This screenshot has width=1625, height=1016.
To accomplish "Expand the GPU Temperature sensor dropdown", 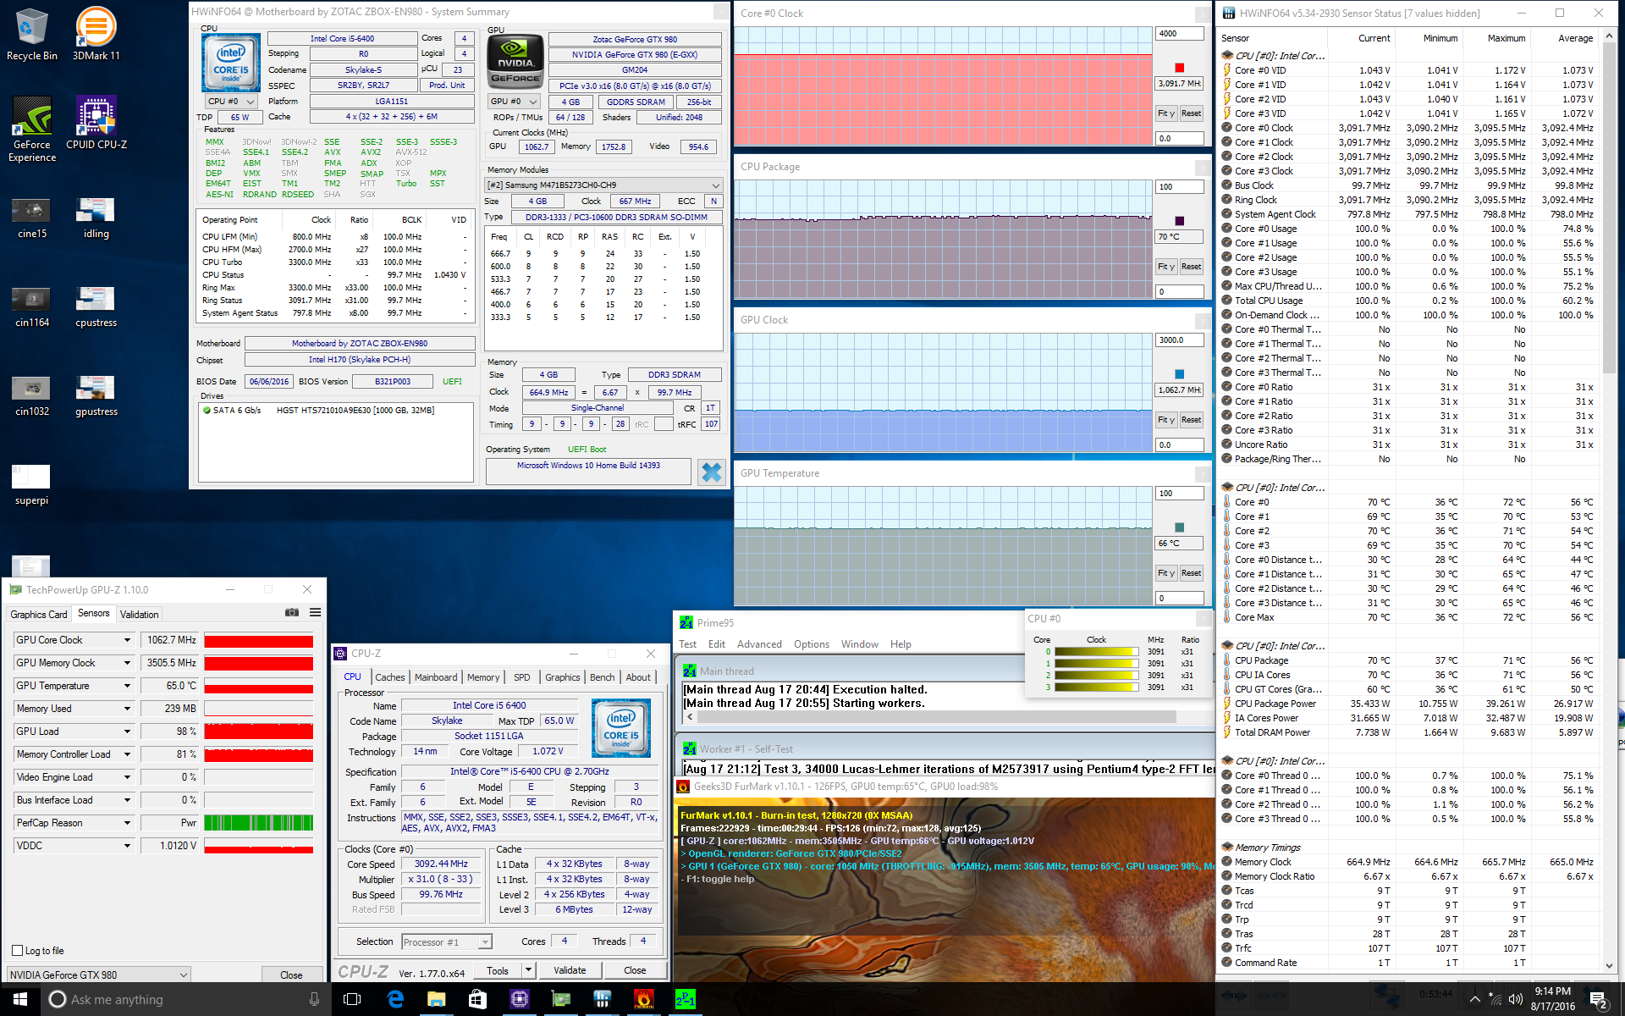I will point(127,686).
